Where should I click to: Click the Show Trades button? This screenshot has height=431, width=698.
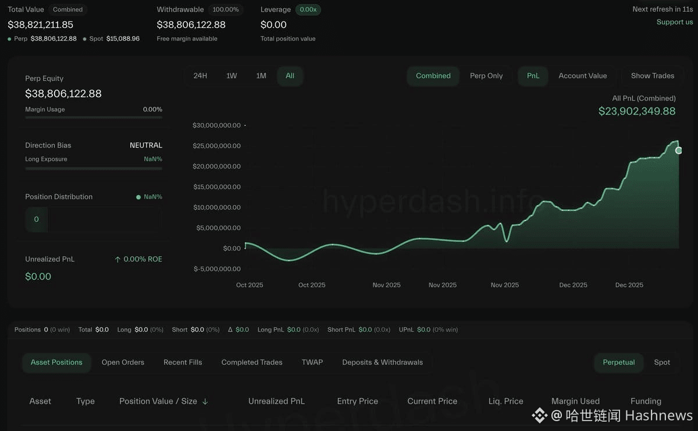click(x=653, y=76)
